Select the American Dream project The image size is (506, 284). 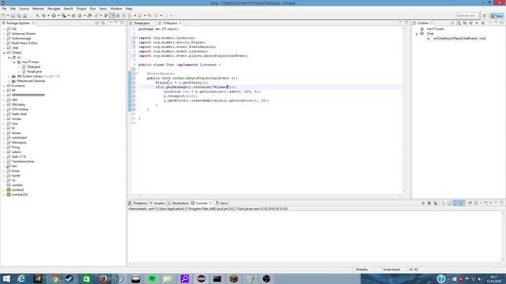pos(24,33)
